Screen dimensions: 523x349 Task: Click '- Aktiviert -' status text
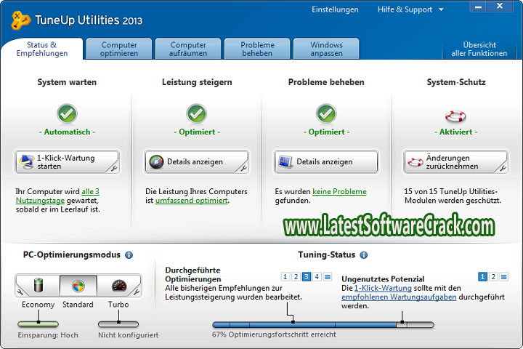(455, 132)
